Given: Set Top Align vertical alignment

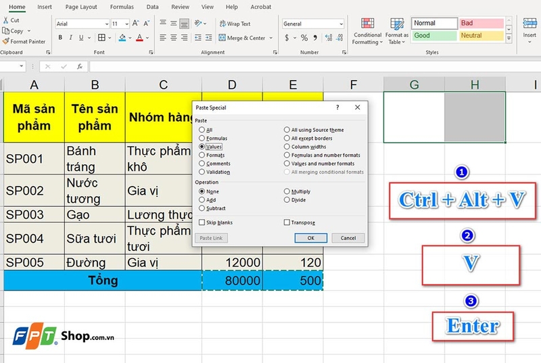Looking at the screenshot, I should click(163, 23).
